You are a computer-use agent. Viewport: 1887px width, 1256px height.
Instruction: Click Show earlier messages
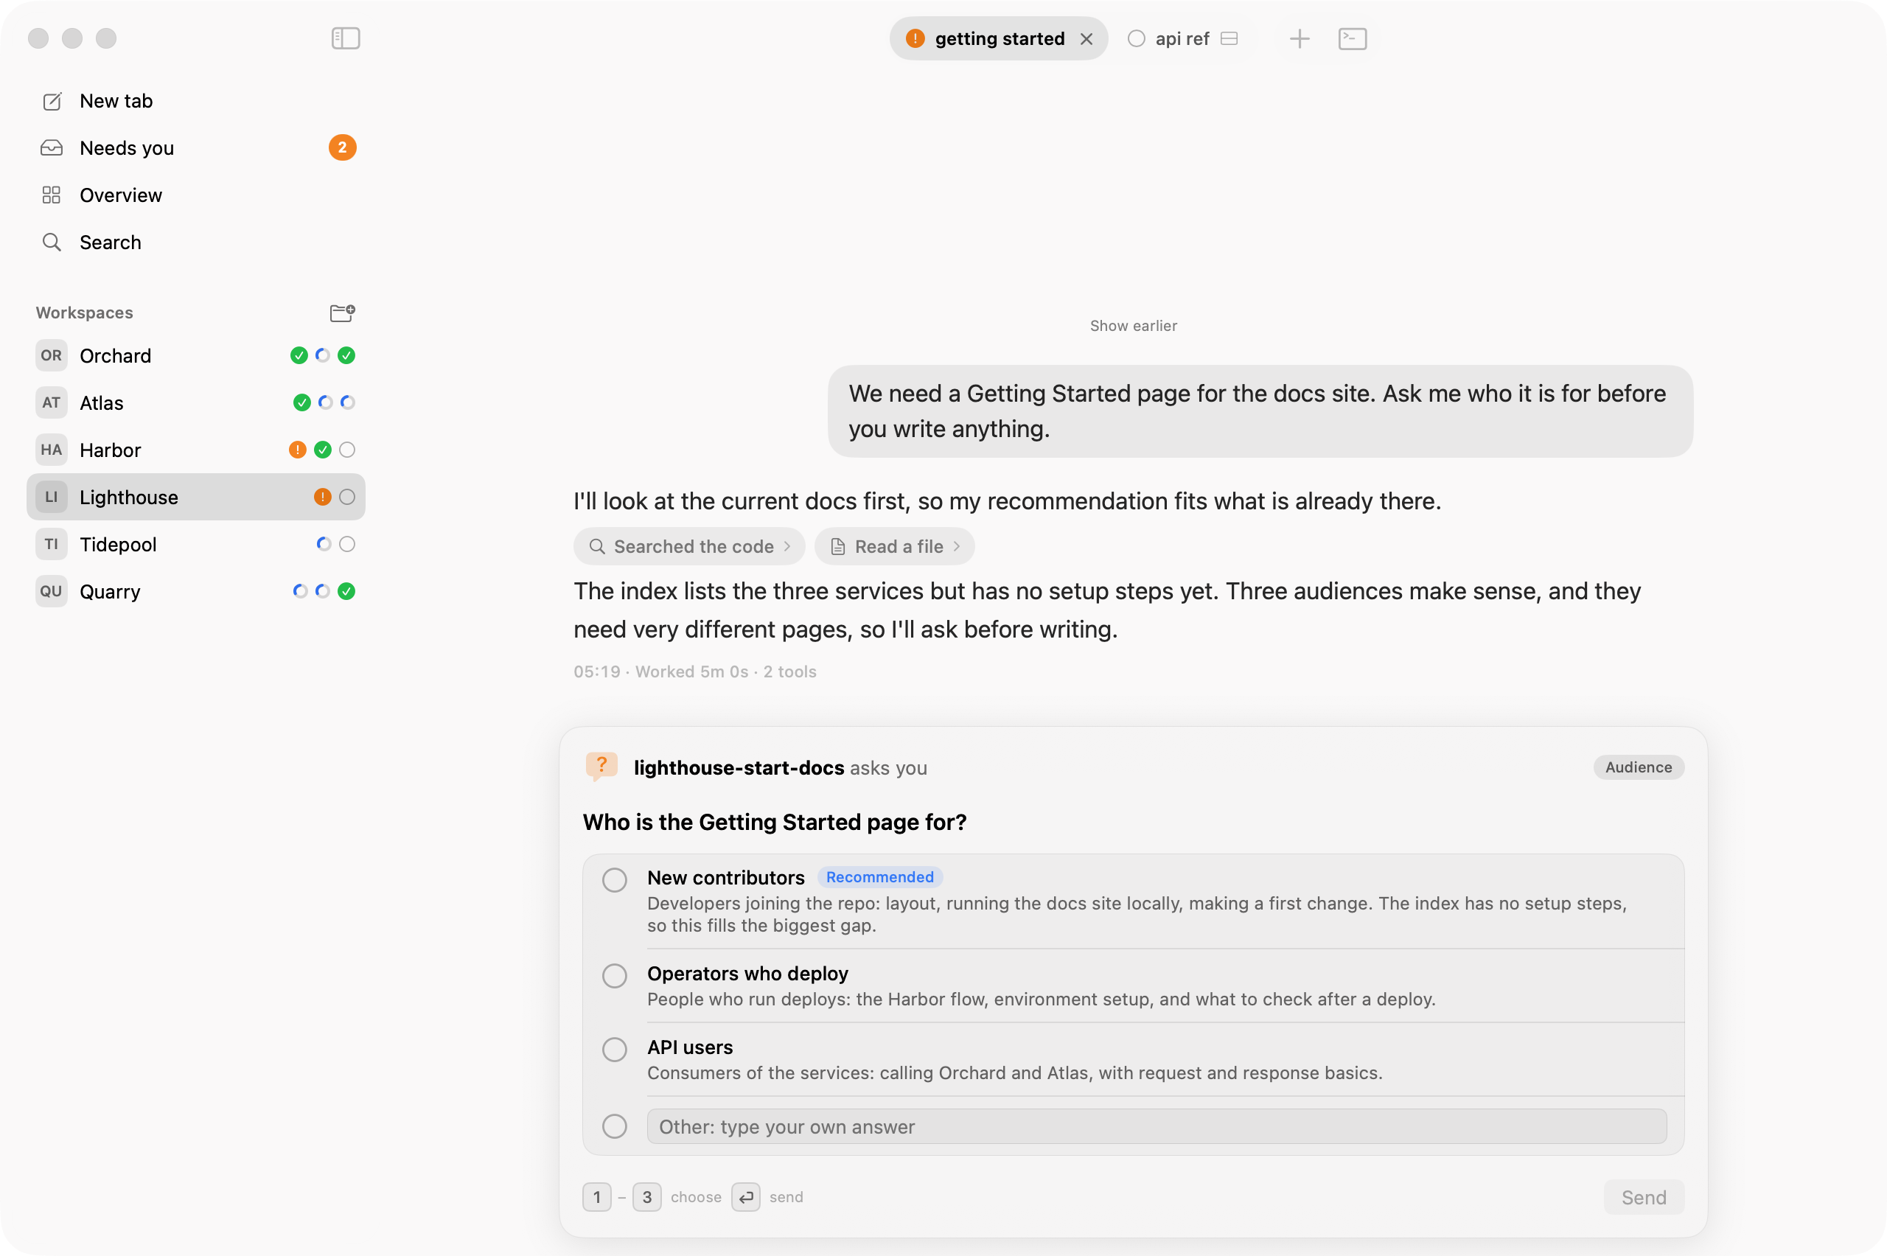pyautogui.click(x=1134, y=326)
